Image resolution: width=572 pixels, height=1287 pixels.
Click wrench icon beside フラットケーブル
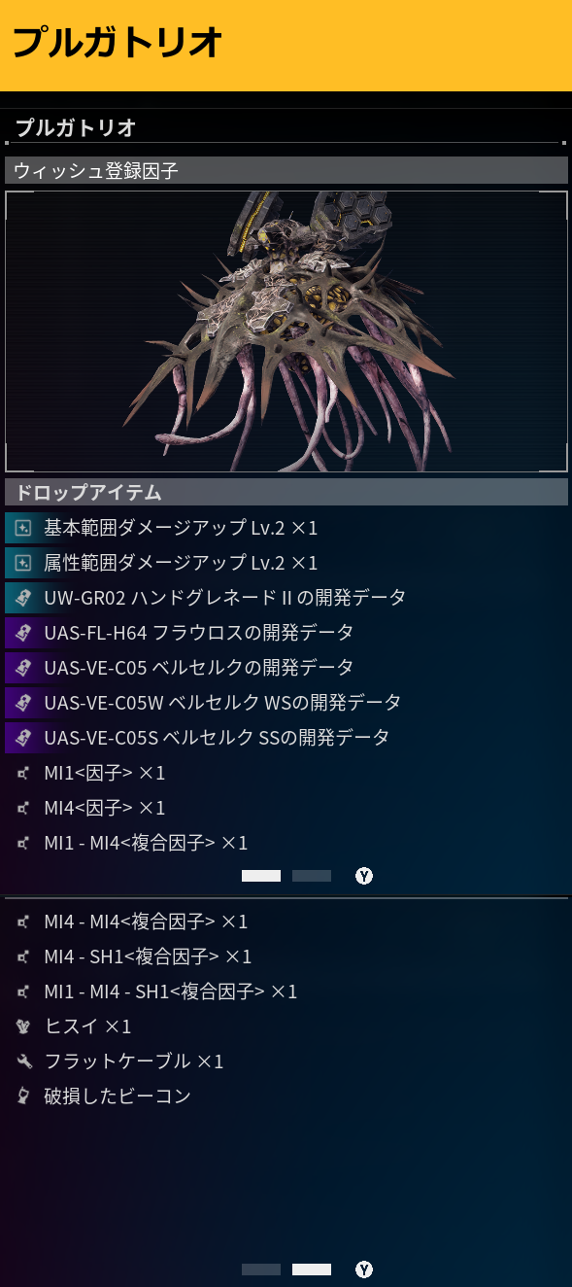pos(23,1061)
